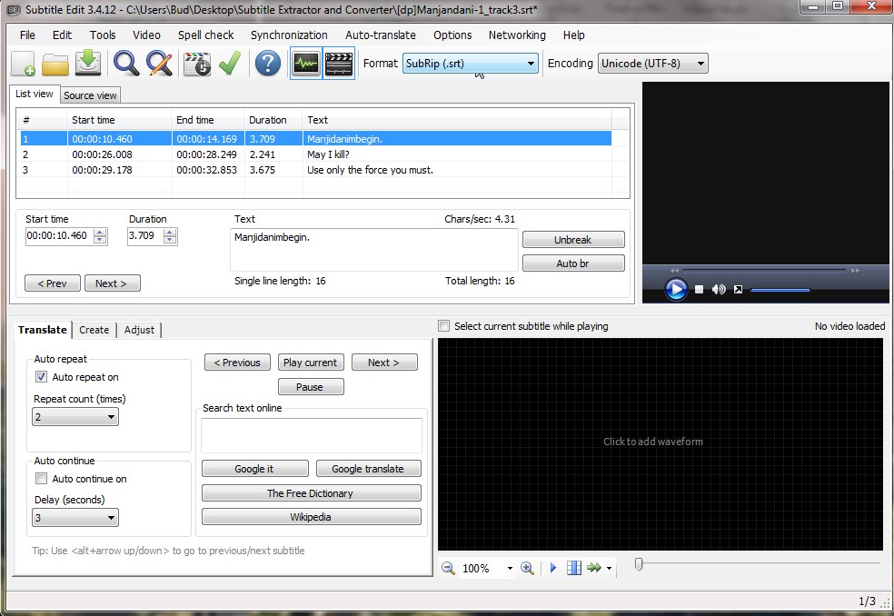Open the Synchronization menu

pos(289,35)
